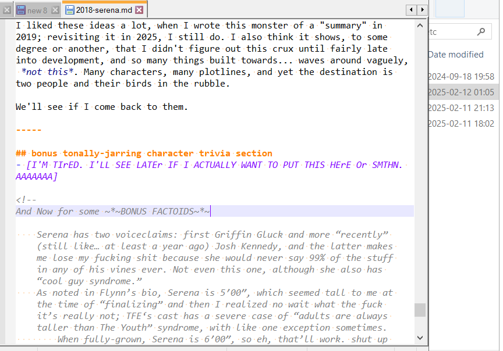Close the new 8 tab
The image size is (503, 351).
pos(54,9)
